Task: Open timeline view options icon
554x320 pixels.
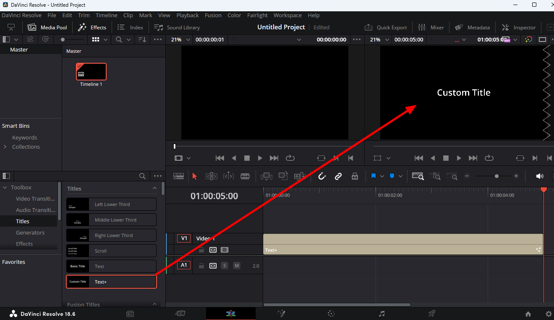Action: 179,176
